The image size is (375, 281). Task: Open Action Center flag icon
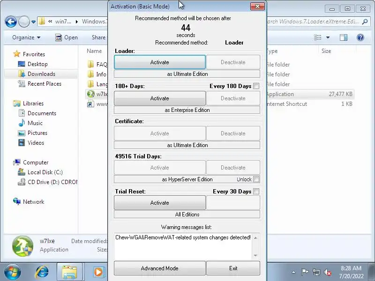pyautogui.click(x=305, y=272)
